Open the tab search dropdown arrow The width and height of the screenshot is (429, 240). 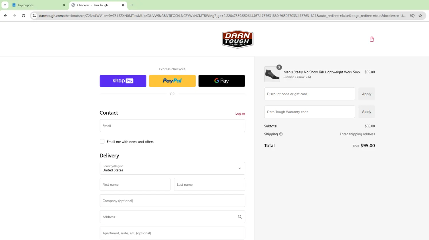pyautogui.click(x=5, y=5)
